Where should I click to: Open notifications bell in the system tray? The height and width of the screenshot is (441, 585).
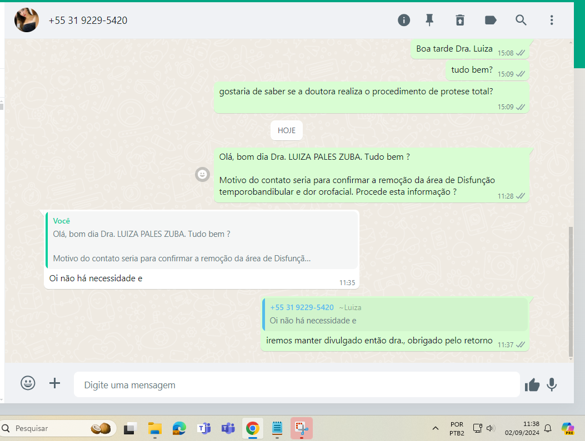[x=548, y=428]
